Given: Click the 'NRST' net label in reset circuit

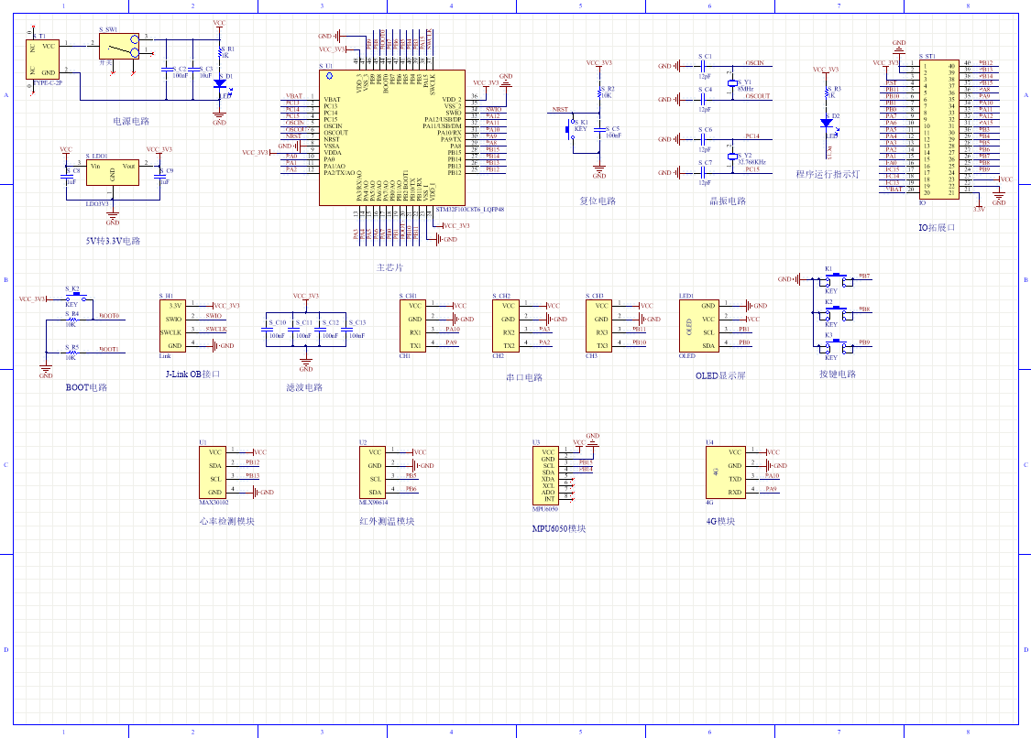Looking at the screenshot, I should coord(560,109).
